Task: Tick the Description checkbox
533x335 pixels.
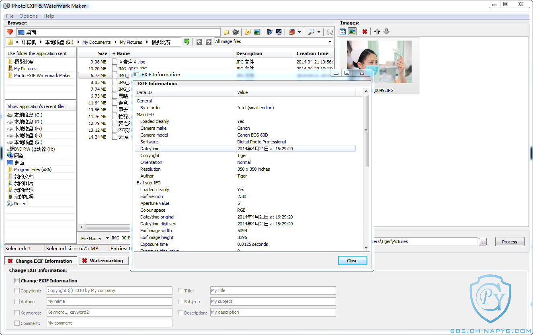Action: pyautogui.click(x=180, y=313)
